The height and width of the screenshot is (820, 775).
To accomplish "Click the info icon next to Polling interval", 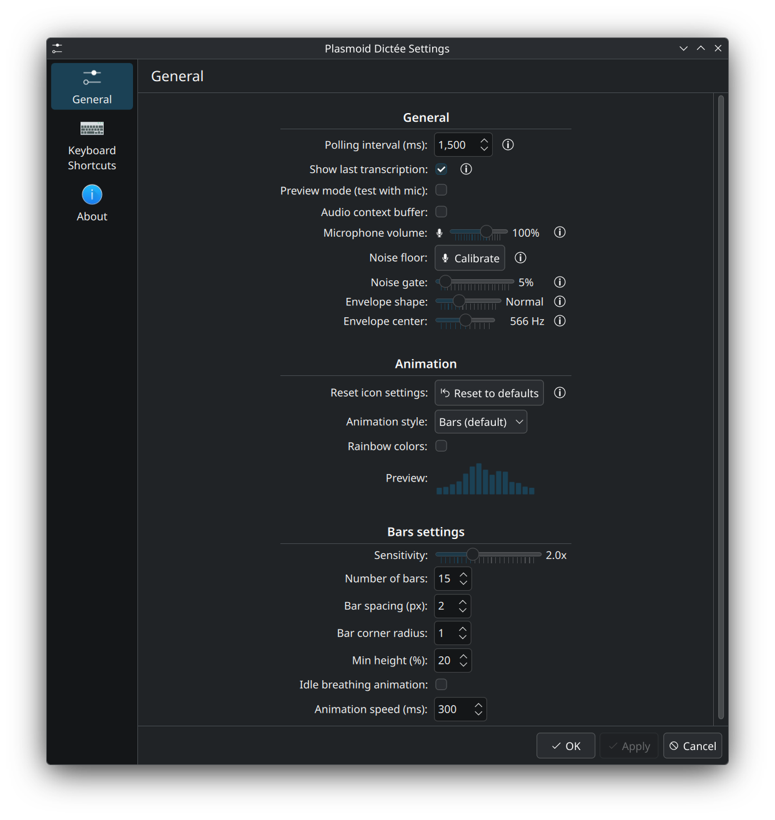I will click(x=508, y=145).
